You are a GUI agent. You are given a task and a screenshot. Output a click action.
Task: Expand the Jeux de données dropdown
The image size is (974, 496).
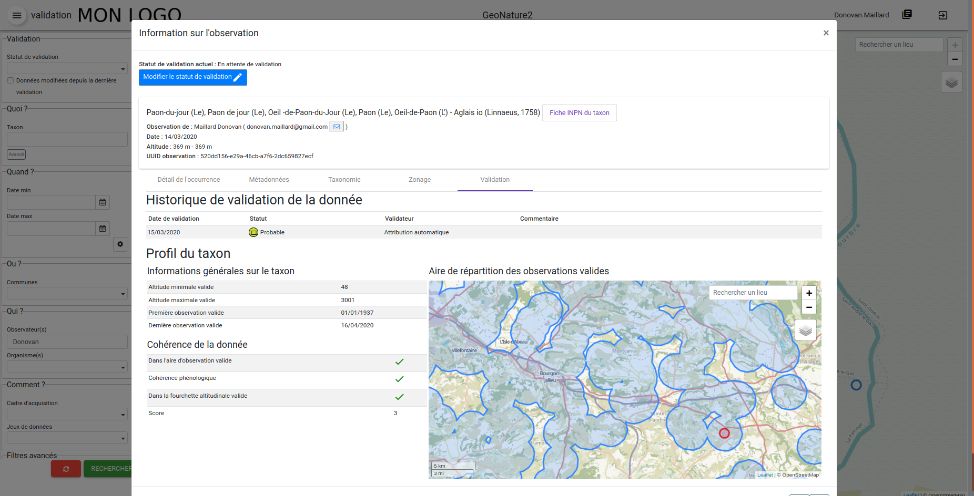pyautogui.click(x=67, y=438)
